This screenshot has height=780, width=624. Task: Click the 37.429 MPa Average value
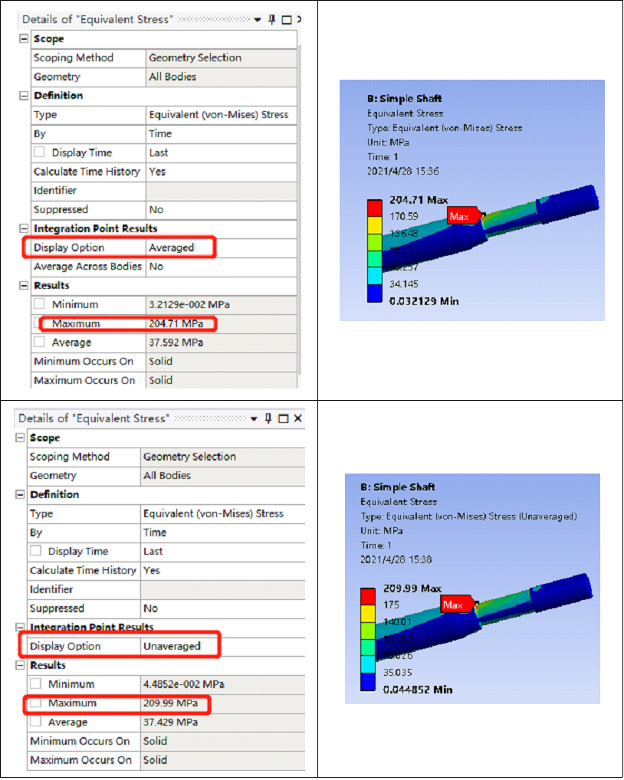coord(223,722)
